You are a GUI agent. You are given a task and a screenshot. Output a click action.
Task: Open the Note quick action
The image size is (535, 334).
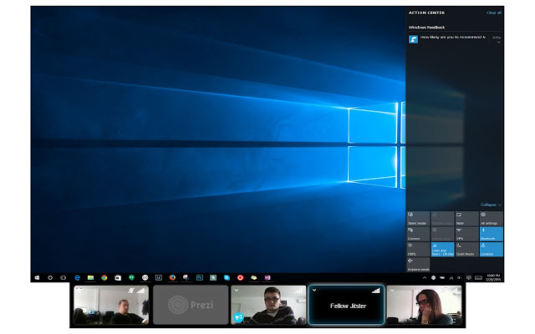click(466, 219)
